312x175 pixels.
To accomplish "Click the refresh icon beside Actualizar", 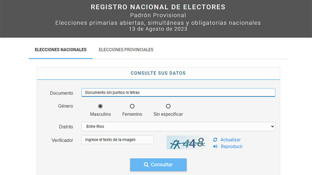I will tap(215, 140).
